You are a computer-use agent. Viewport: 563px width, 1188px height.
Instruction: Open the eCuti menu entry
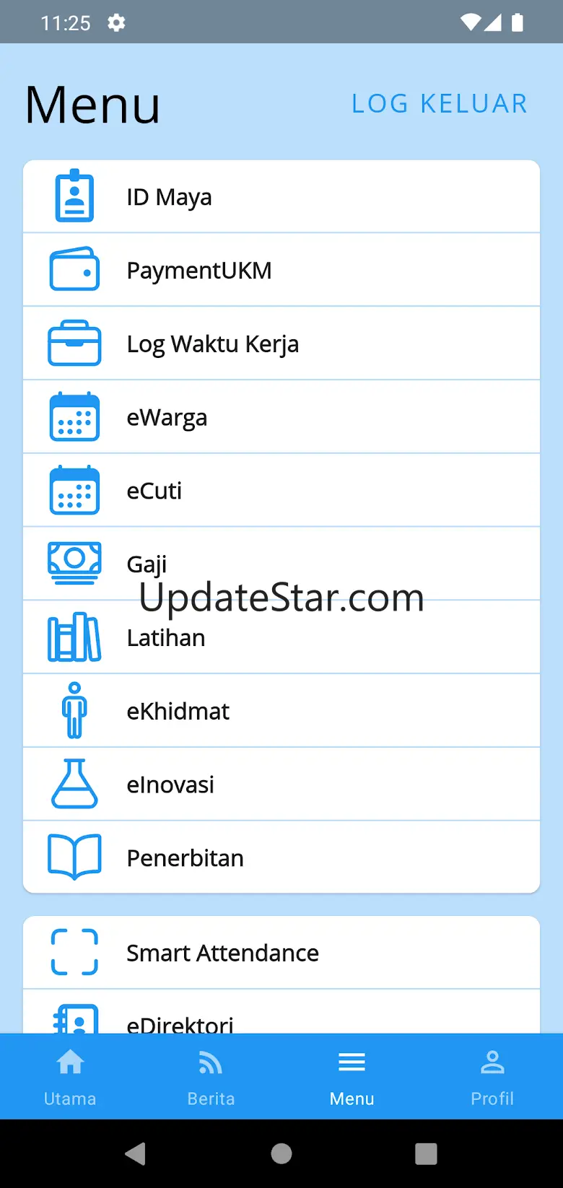point(281,490)
